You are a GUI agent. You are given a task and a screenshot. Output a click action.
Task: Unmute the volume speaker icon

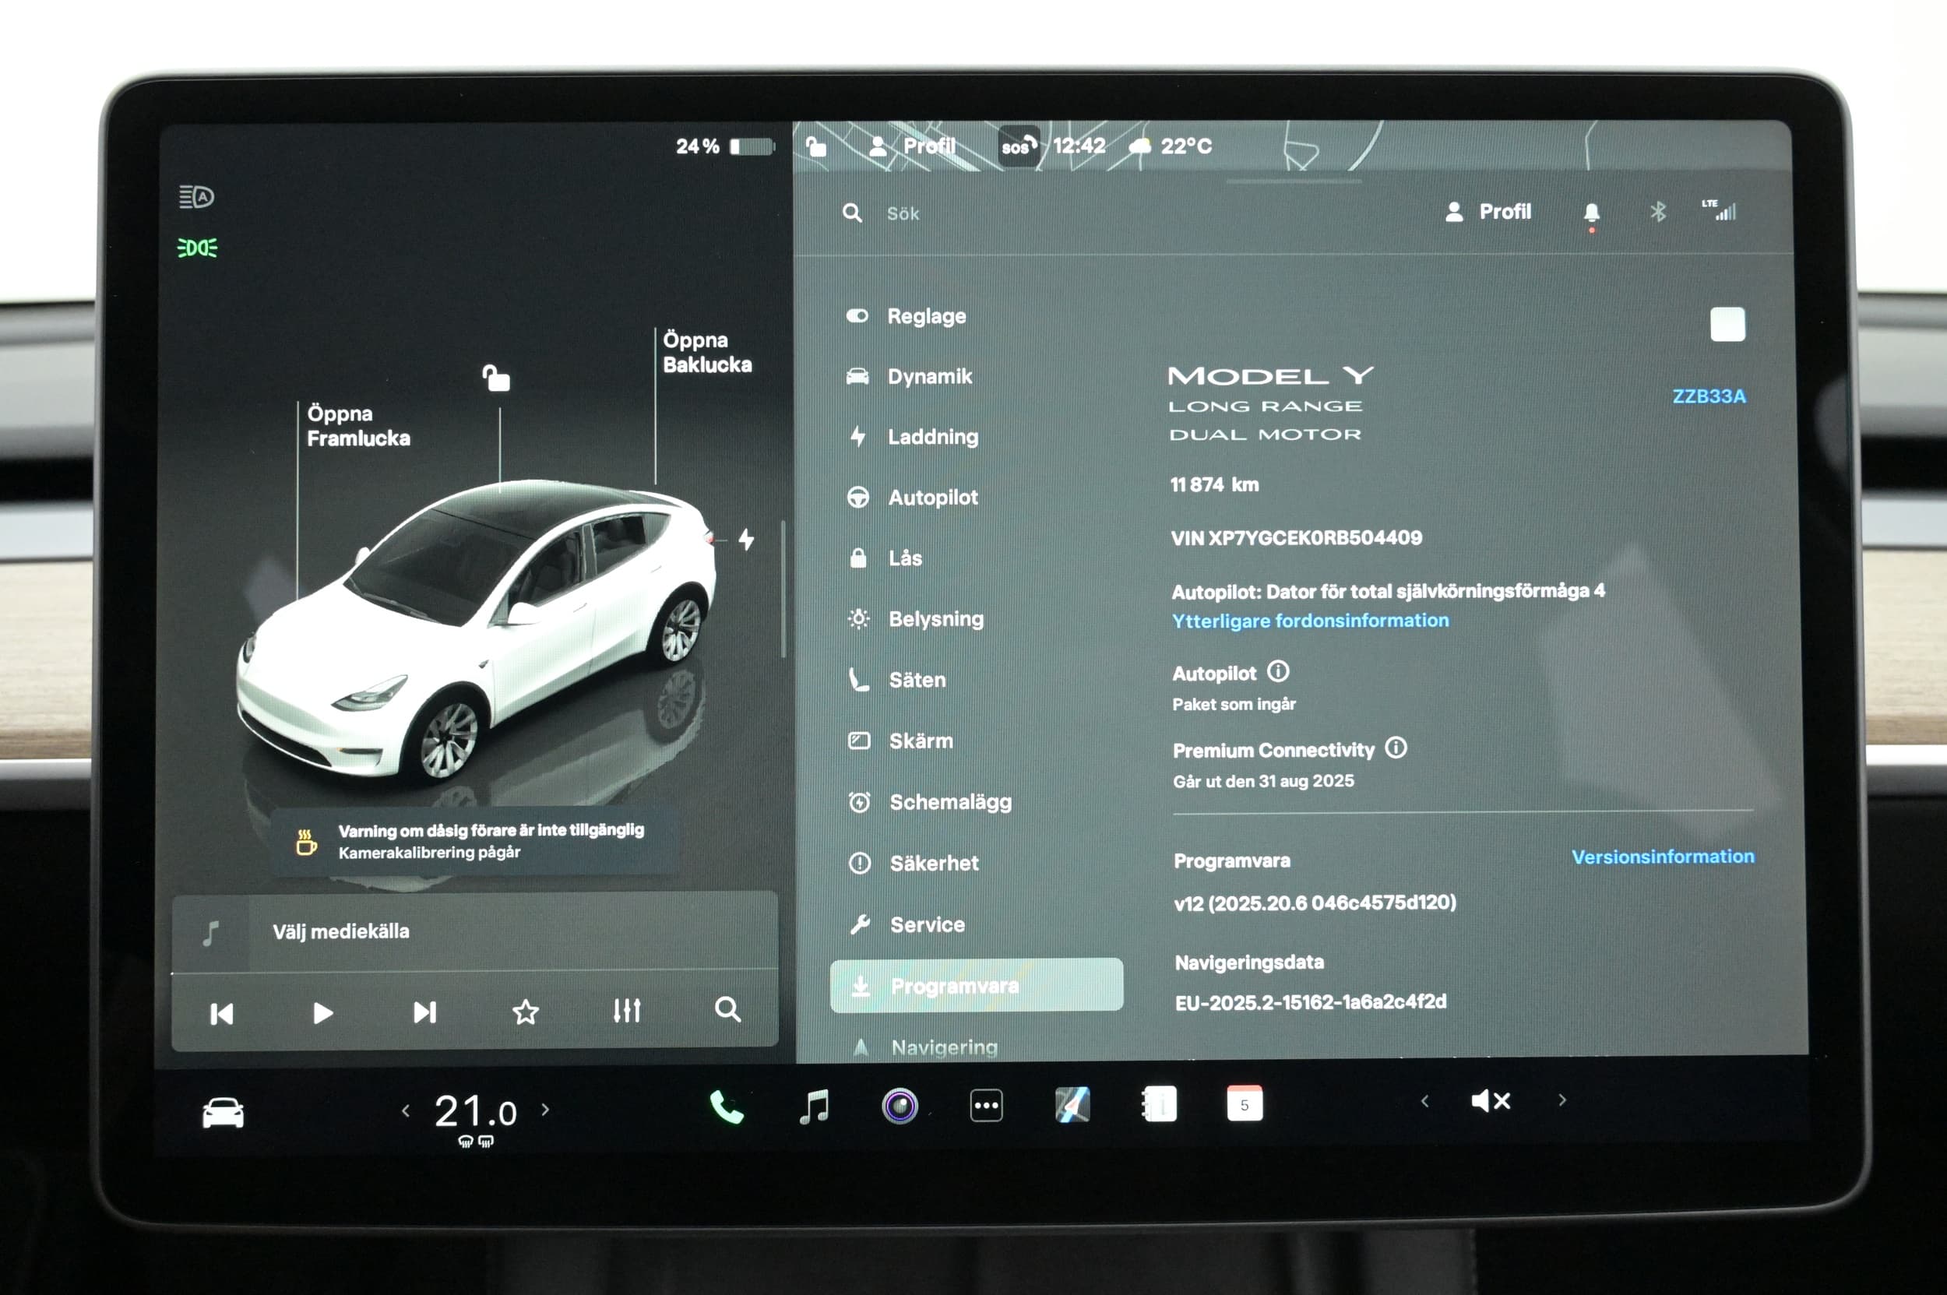[x=1491, y=1101]
